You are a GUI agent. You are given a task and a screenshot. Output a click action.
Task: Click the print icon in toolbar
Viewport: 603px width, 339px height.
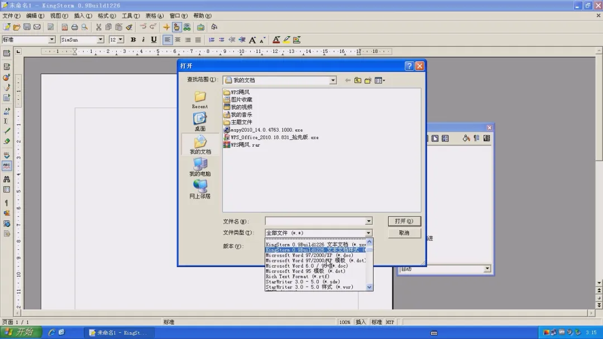[x=75, y=27]
